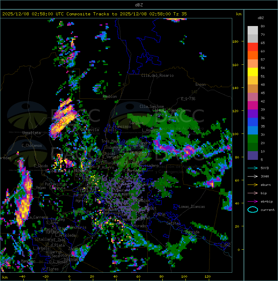Choose the magenta 39-42 dBZ swatch

coord(253,105)
